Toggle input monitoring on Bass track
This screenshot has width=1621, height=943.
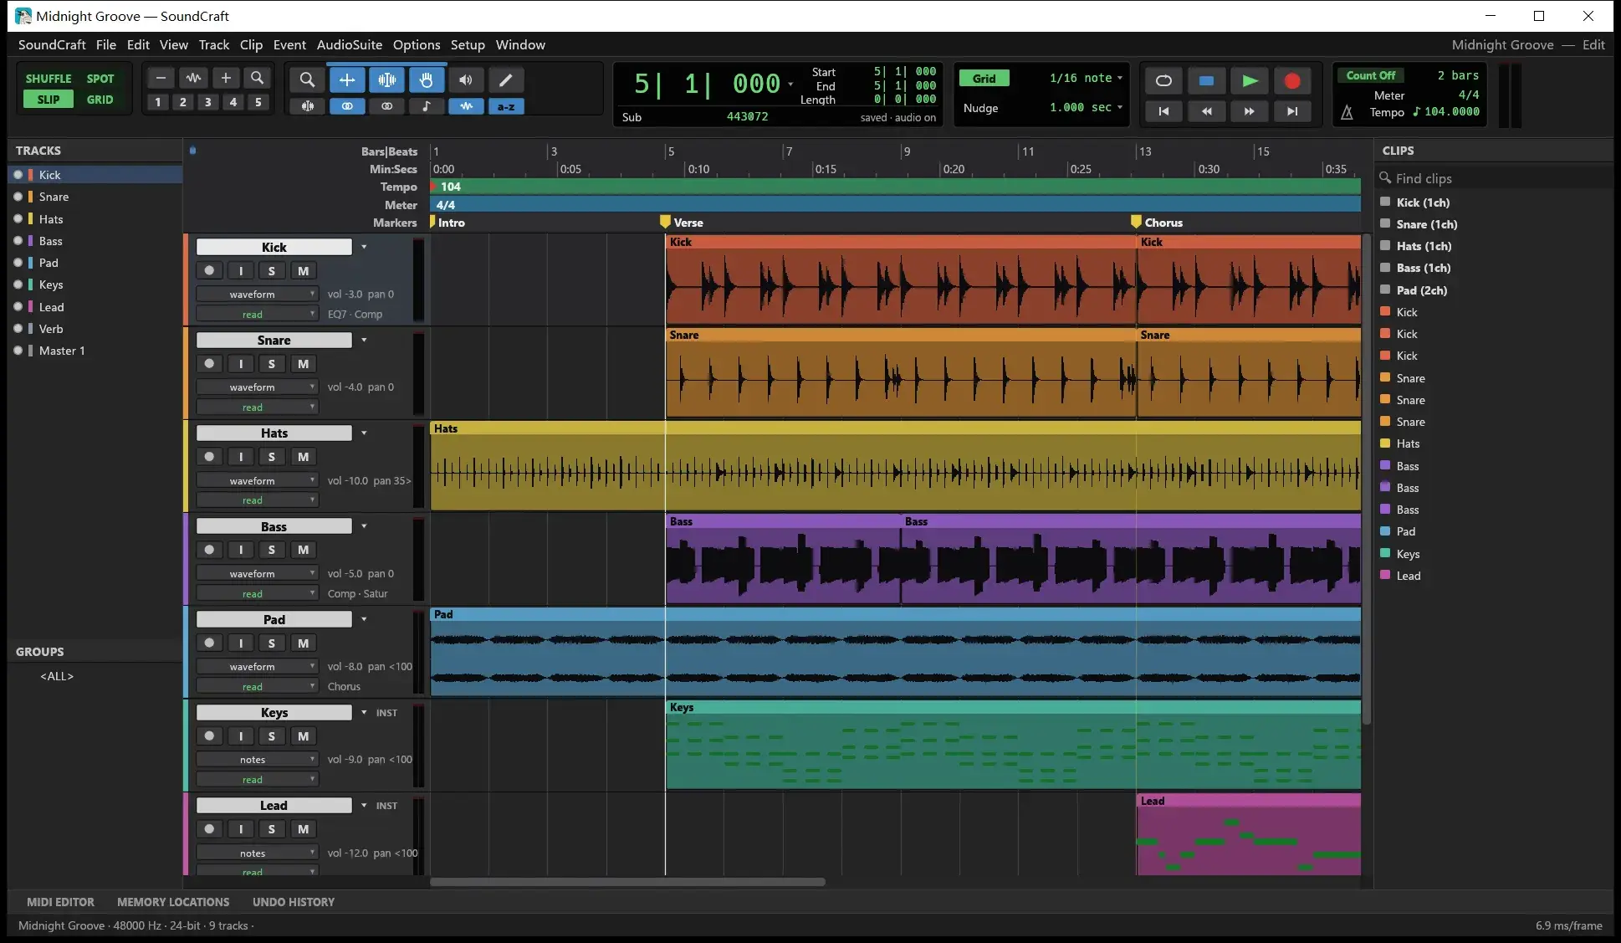[241, 550]
